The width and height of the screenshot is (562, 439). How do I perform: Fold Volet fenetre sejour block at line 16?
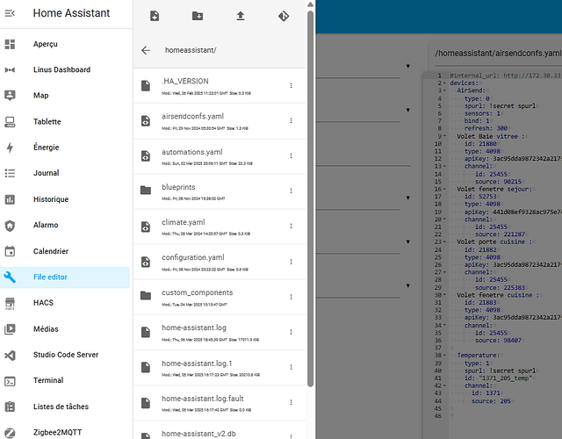click(445, 189)
